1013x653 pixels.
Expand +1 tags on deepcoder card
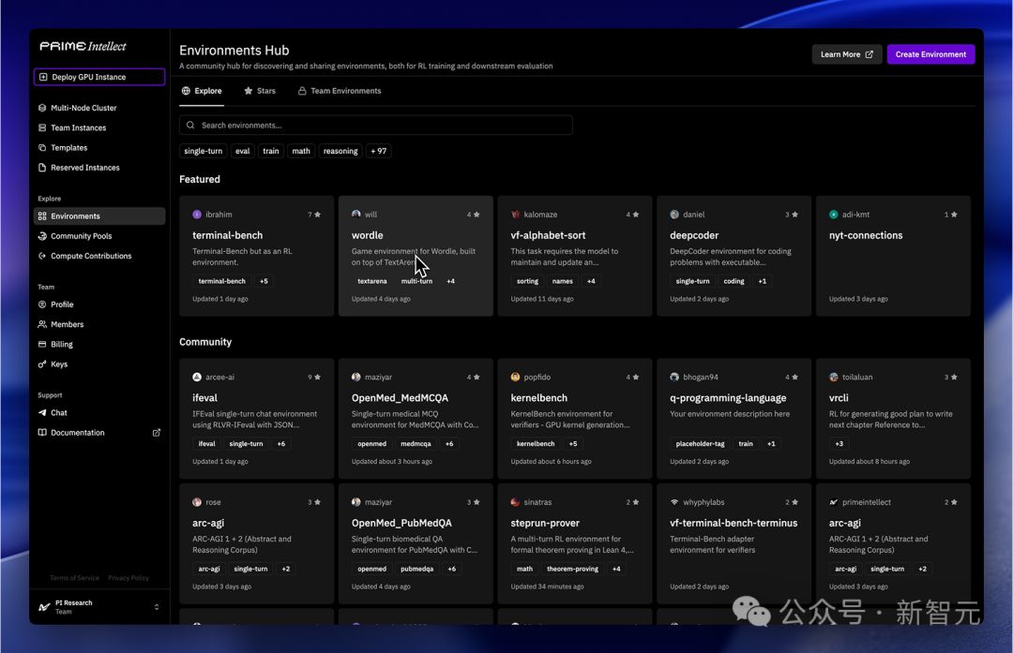(x=763, y=281)
